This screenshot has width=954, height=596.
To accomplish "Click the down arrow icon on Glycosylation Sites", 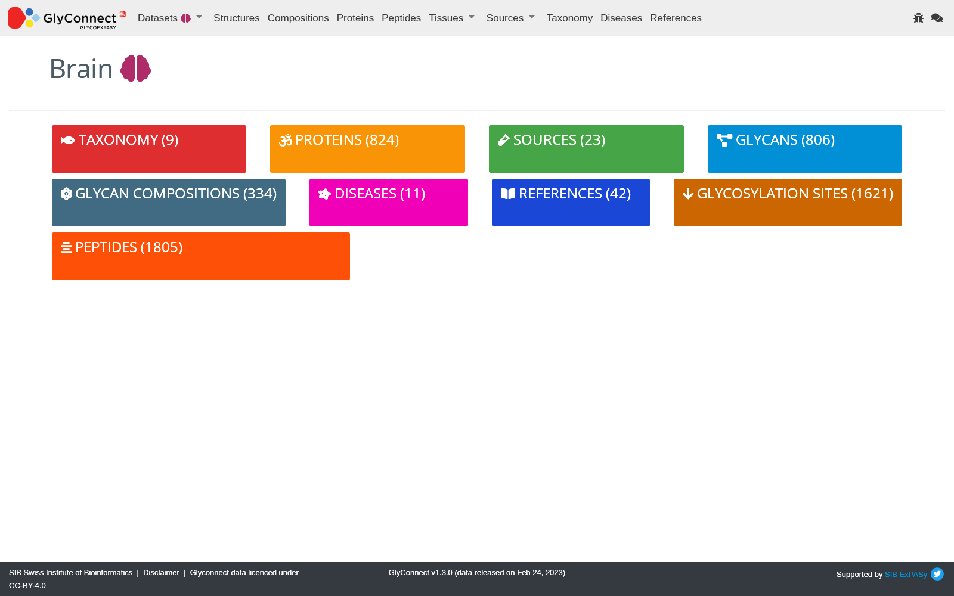I will coord(688,194).
